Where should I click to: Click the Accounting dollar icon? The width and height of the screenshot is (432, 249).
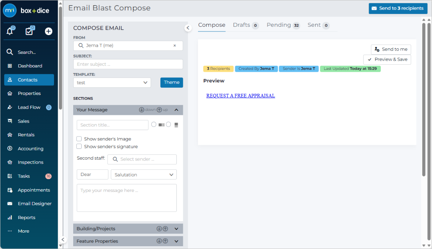(10, 148)
